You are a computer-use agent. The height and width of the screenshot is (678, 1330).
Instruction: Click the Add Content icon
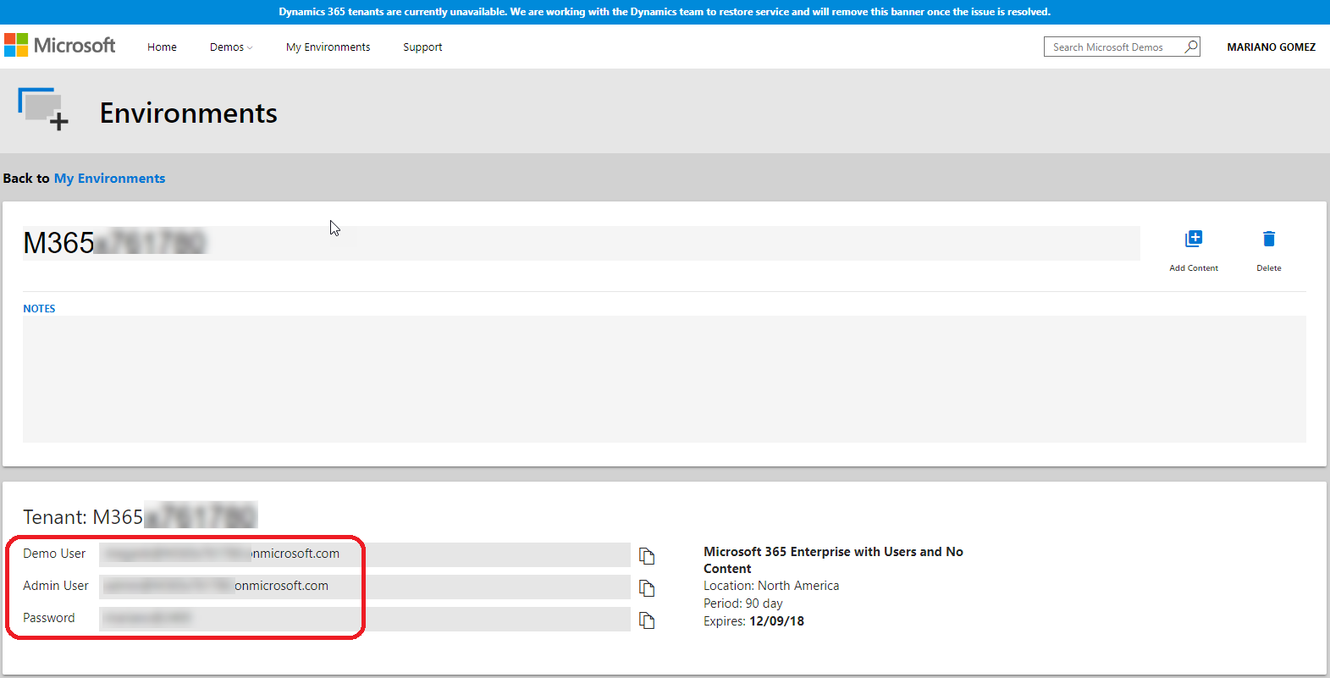(x=1194, y=239)
